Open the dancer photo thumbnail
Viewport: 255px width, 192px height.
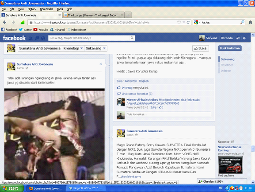54,134
